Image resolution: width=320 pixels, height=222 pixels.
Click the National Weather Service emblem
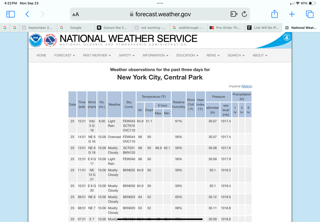(x=50, y=40)
